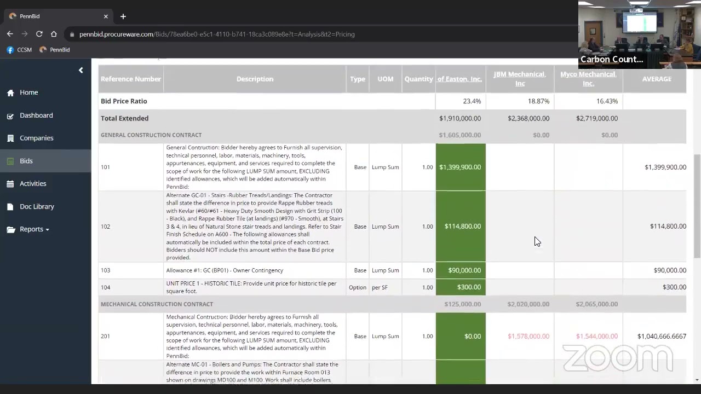Click the $1,040,666.6667 average value

coord(662,336)
